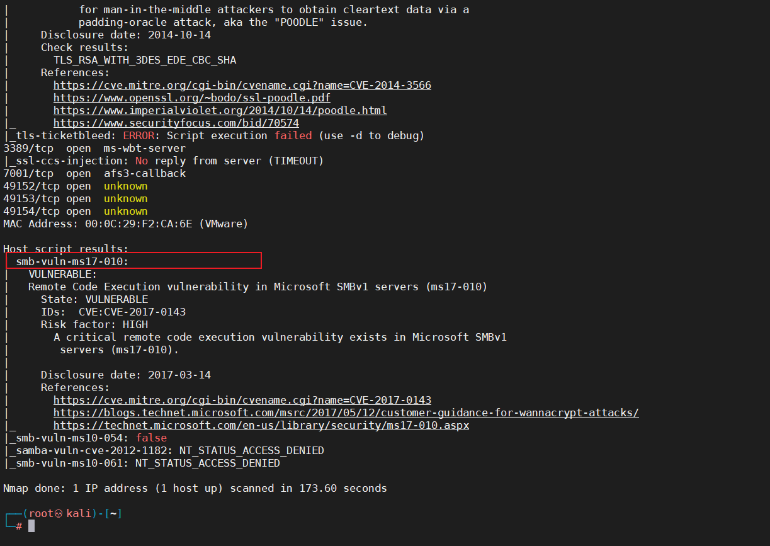This screenshot has width=770, height=546.
Task: Click the yellow 'unknown' on port 49152
Action: (x=126, y=186)
